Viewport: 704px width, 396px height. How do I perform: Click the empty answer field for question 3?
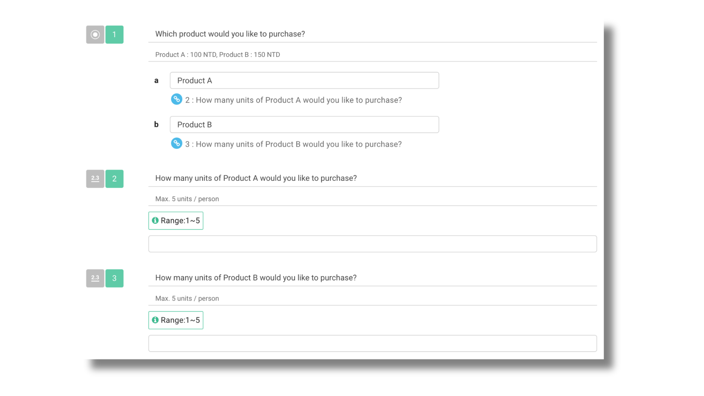click(x=372, y=343)
